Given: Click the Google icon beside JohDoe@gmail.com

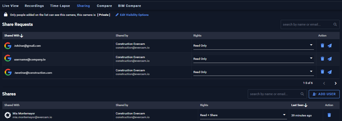Looking at the screenshot, I should pos(8,46).
